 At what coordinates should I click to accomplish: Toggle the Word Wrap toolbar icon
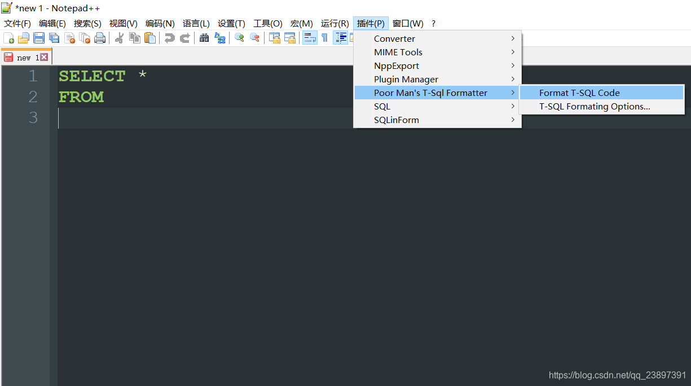coord(310,38)
